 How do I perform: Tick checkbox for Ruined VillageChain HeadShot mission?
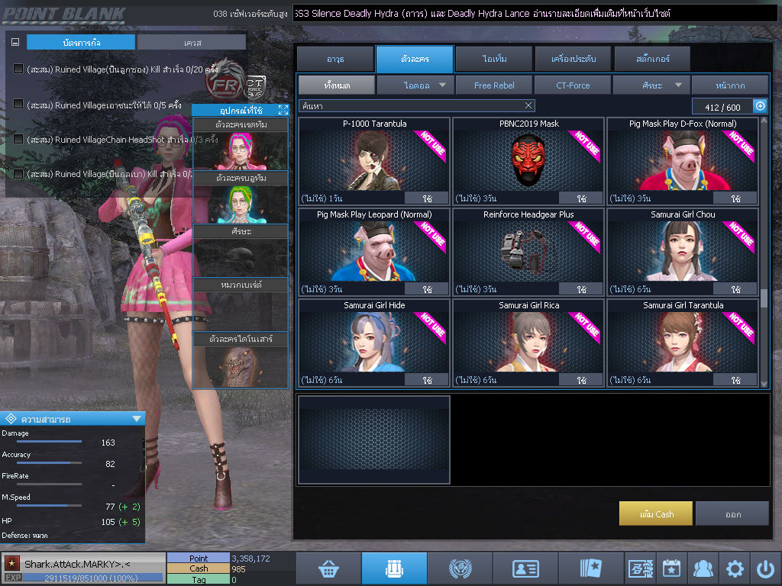pyautogui.click(x=18, y=139)
